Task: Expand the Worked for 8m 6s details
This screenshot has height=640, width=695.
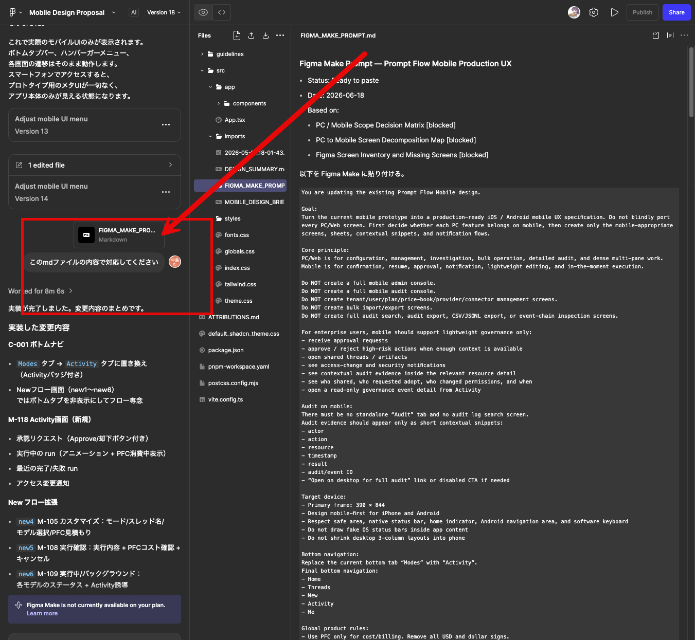Action: [x=40, y=291]
